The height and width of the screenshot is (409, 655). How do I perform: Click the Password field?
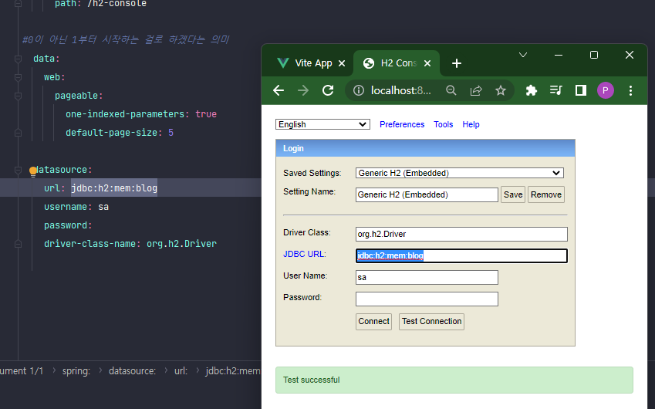pyautogui.click(x=427, y=299)
